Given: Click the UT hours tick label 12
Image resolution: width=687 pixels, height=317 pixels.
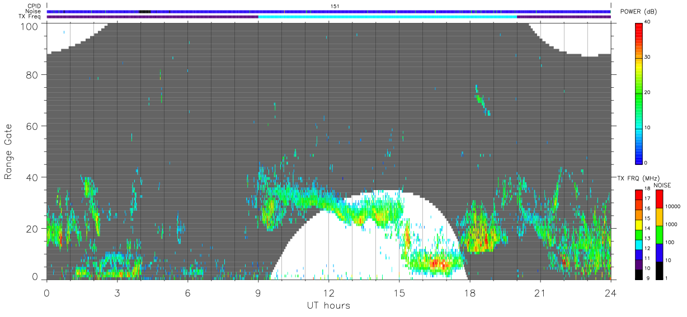Looking at the screenshot, I should 328,292.
